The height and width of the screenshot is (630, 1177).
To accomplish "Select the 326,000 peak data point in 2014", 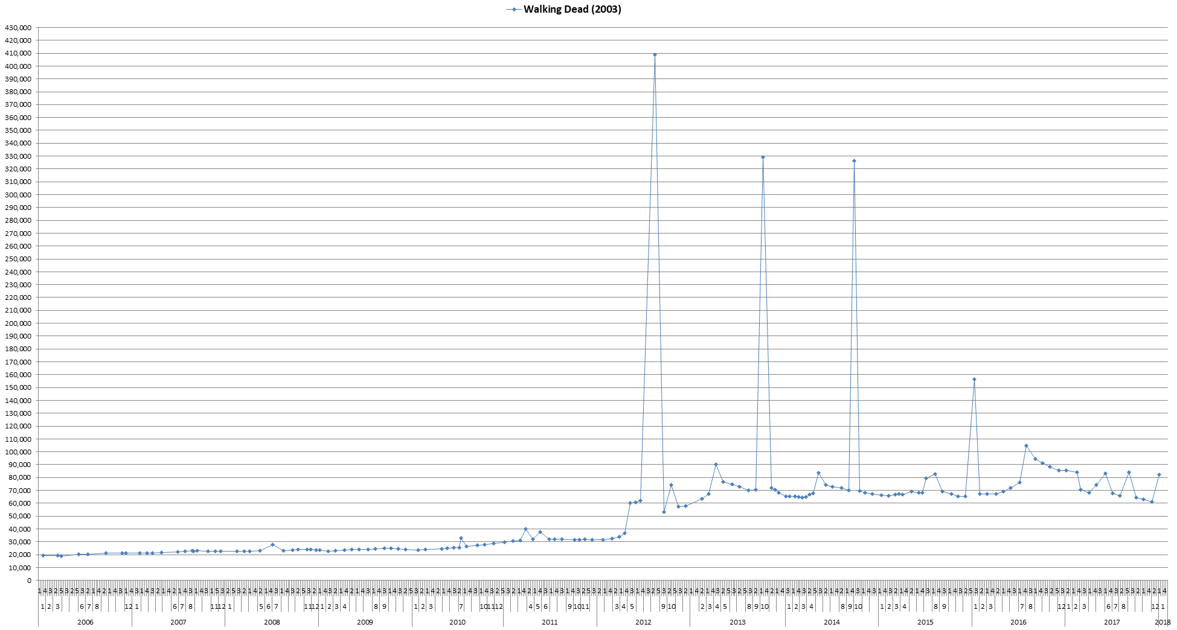I will coord(854,161).
